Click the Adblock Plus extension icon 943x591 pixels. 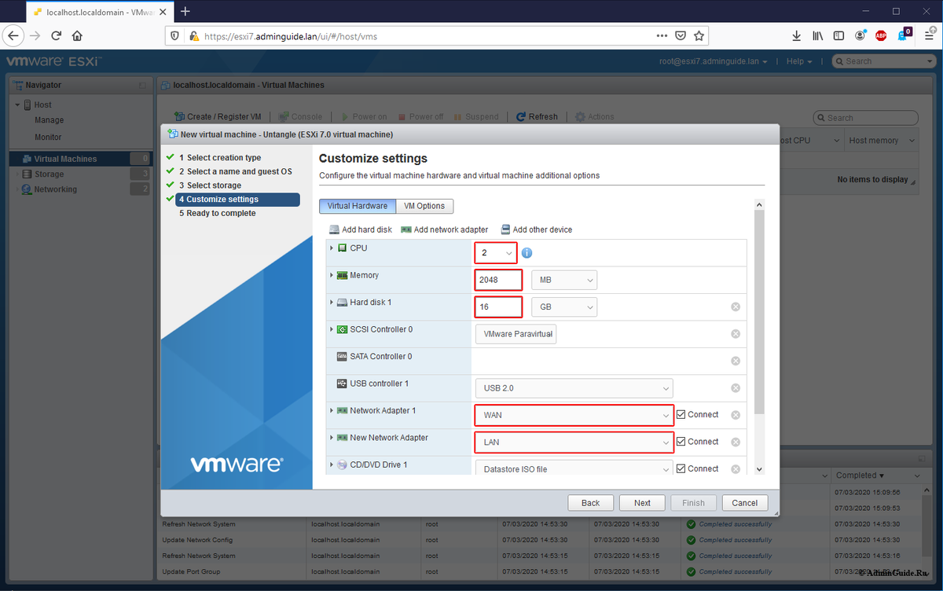[x=882, y=35]
